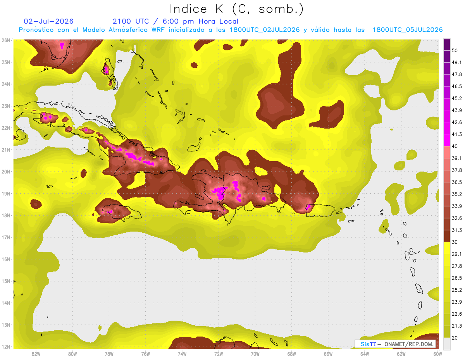Click the '24N' latitude axis label
Screen dimensions: 465x359
point(6,84)
